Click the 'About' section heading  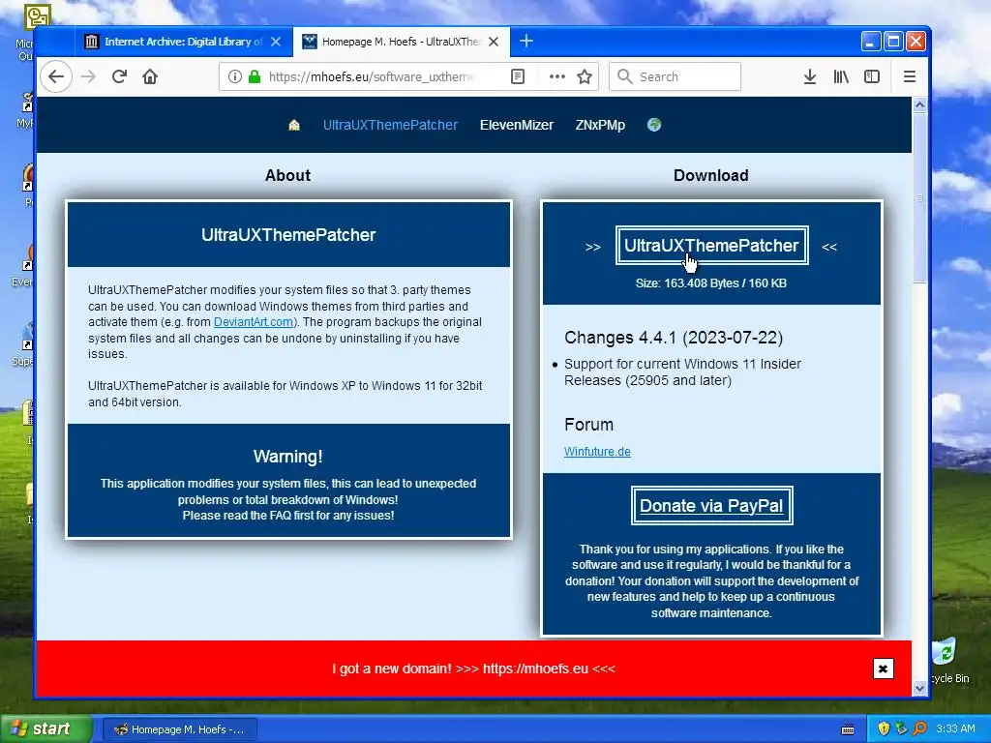pyautogui.click(x=287, y=176)
